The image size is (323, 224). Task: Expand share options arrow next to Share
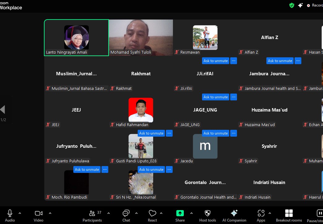[x=192, y=213]
